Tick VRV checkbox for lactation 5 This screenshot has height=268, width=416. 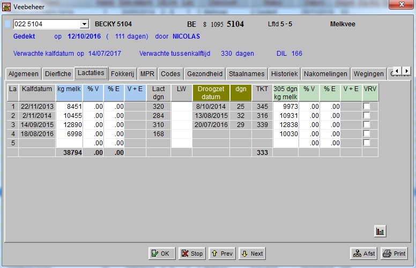point(367,143)
